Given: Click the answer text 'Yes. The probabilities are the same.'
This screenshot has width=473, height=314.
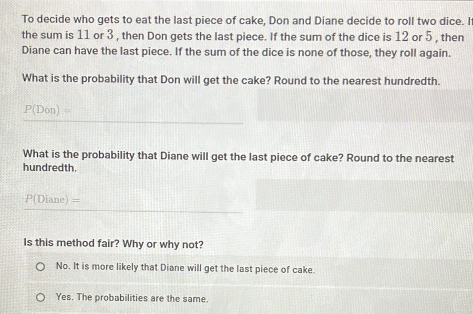Looking at the screenshot, I should point(132,299).
